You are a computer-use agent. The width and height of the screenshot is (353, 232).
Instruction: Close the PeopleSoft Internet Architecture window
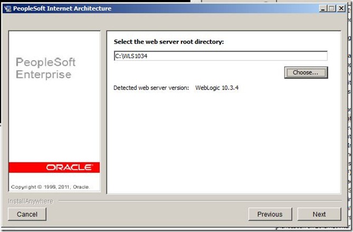341,9
